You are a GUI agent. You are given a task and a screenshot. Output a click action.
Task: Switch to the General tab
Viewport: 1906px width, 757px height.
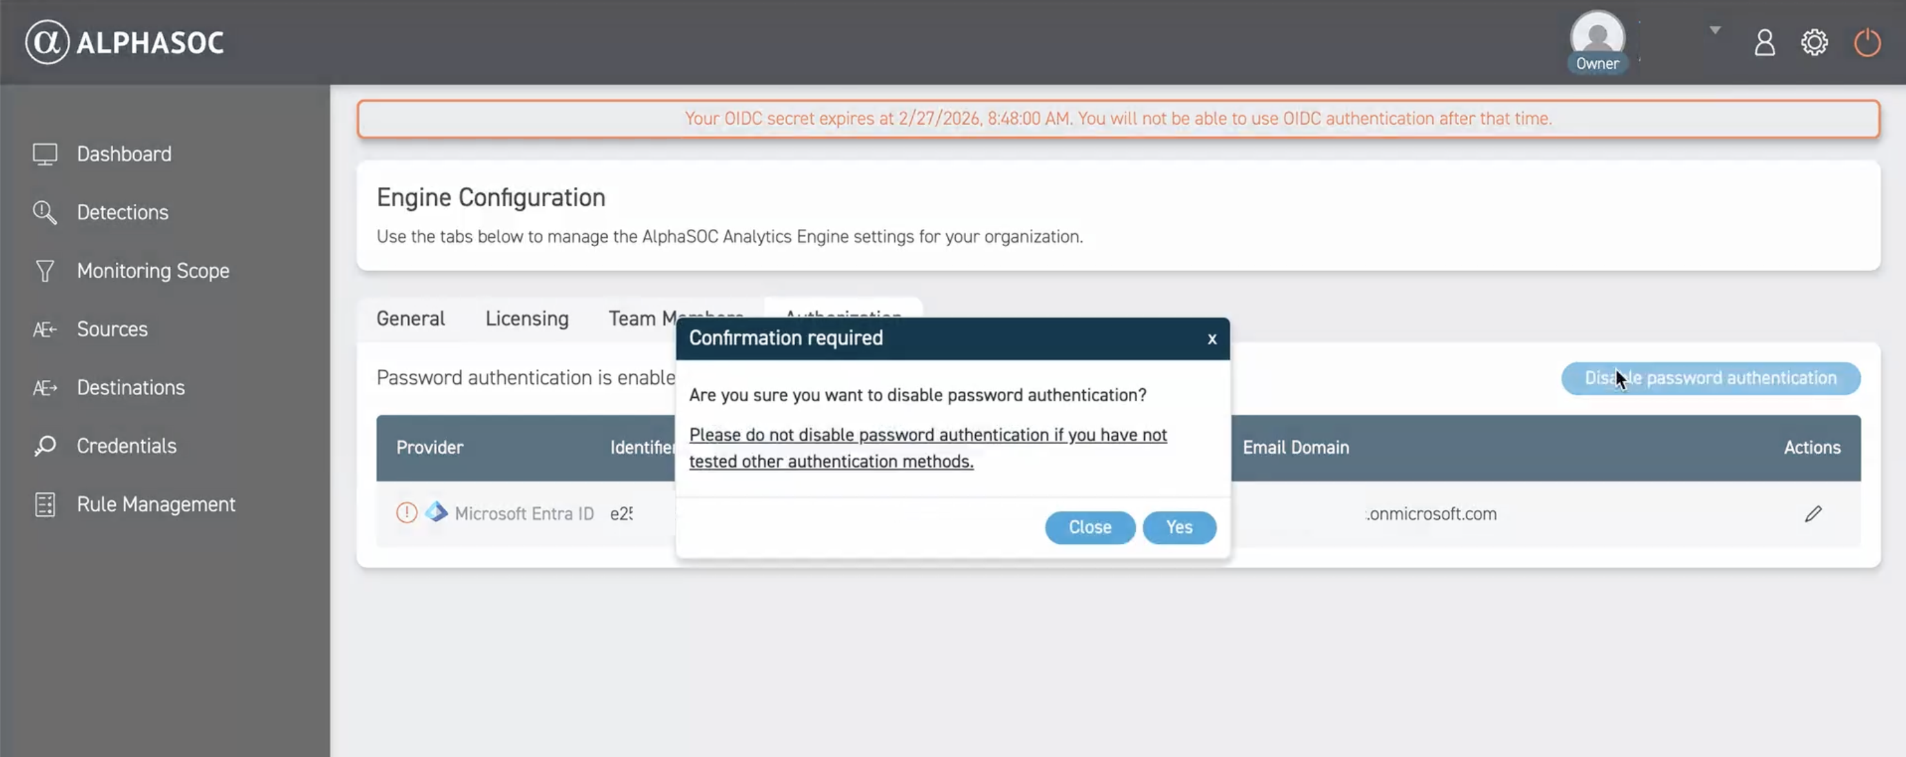(x=411, y=319)
